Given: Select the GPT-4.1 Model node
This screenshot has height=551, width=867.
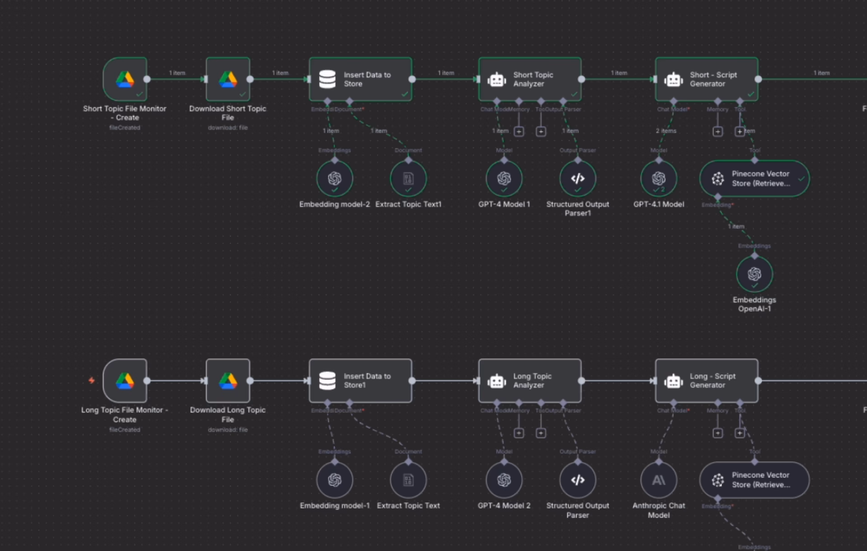Looking at the screenshot, I should point(659,179).
